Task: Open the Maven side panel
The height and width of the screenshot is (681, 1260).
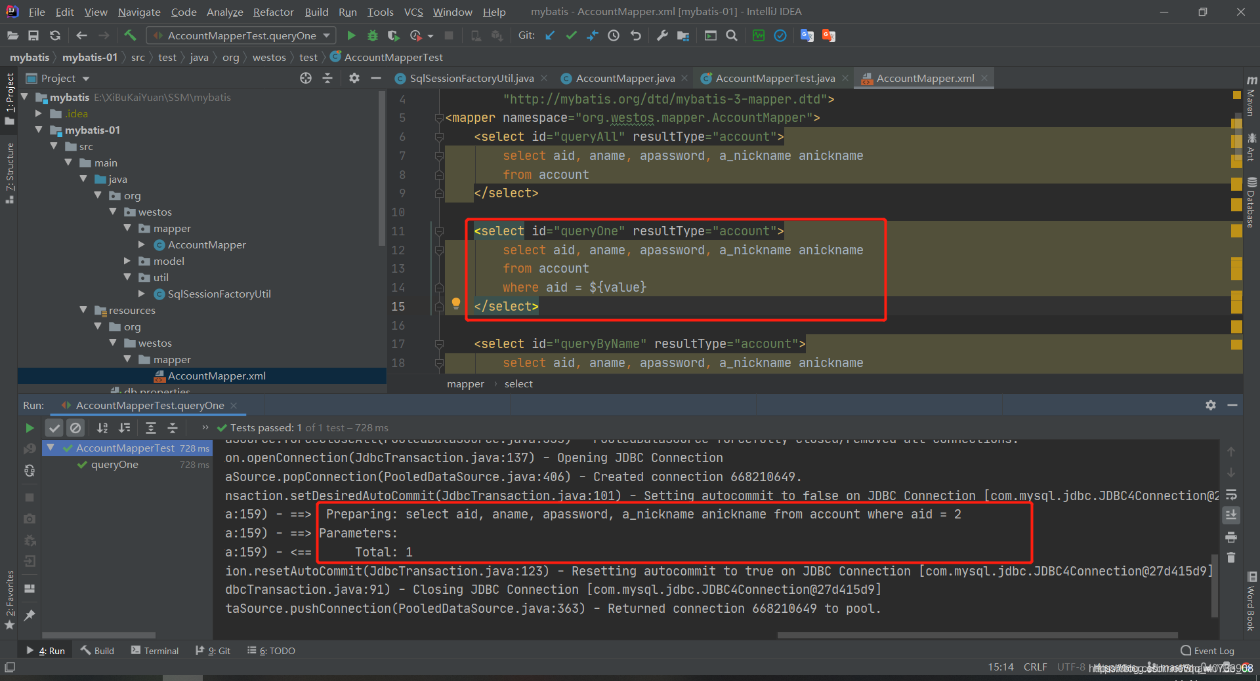Action: [1251, 96]
